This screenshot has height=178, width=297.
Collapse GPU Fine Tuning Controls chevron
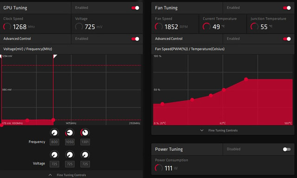pyautogui.click(x=50, y=175)
